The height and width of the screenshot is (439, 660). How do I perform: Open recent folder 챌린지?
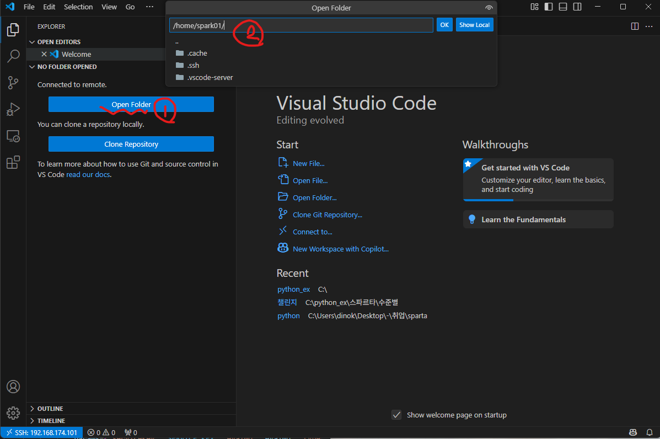pyautogui.click(x=287, y=302)
